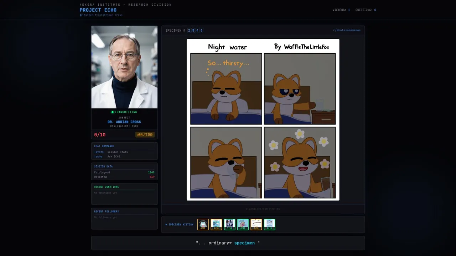
Task: Click the QUESTIONS: 0 counter
Action: (x=366, y=10)
